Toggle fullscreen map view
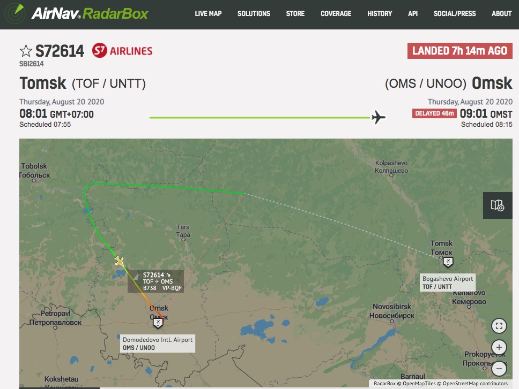 (499, 326)
